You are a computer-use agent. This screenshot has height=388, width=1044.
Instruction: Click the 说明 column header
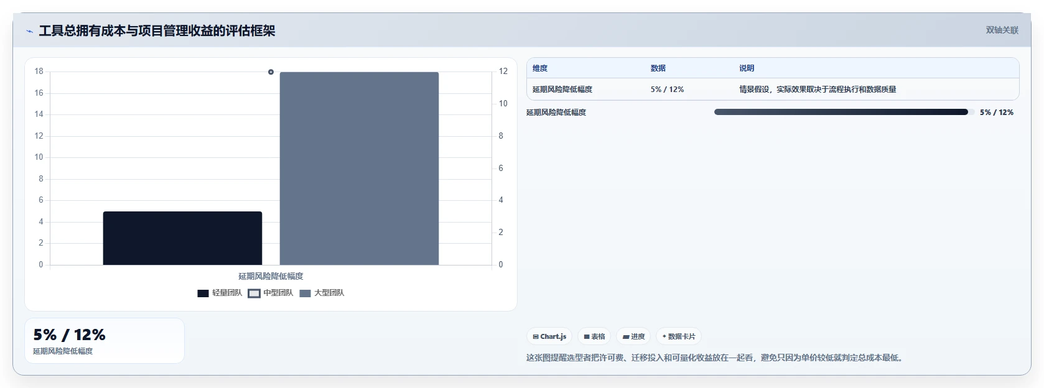coord(747,68)
